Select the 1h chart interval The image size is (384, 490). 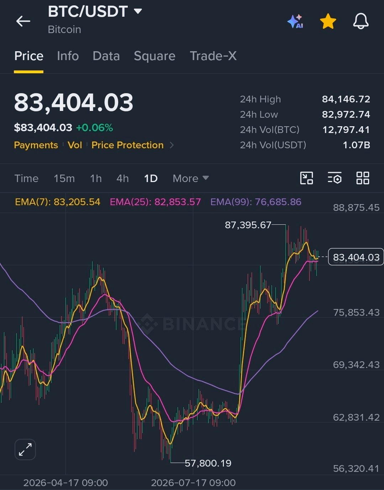pyautogui.click(x=96, y=178)
